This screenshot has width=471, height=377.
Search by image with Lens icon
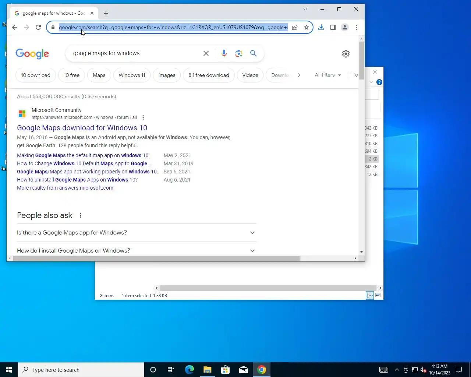click(239, 53)
